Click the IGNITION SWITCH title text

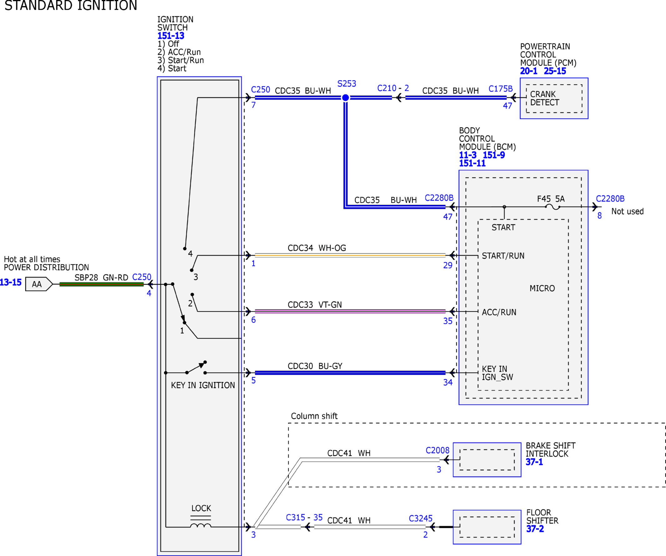(x=175, y=23)
